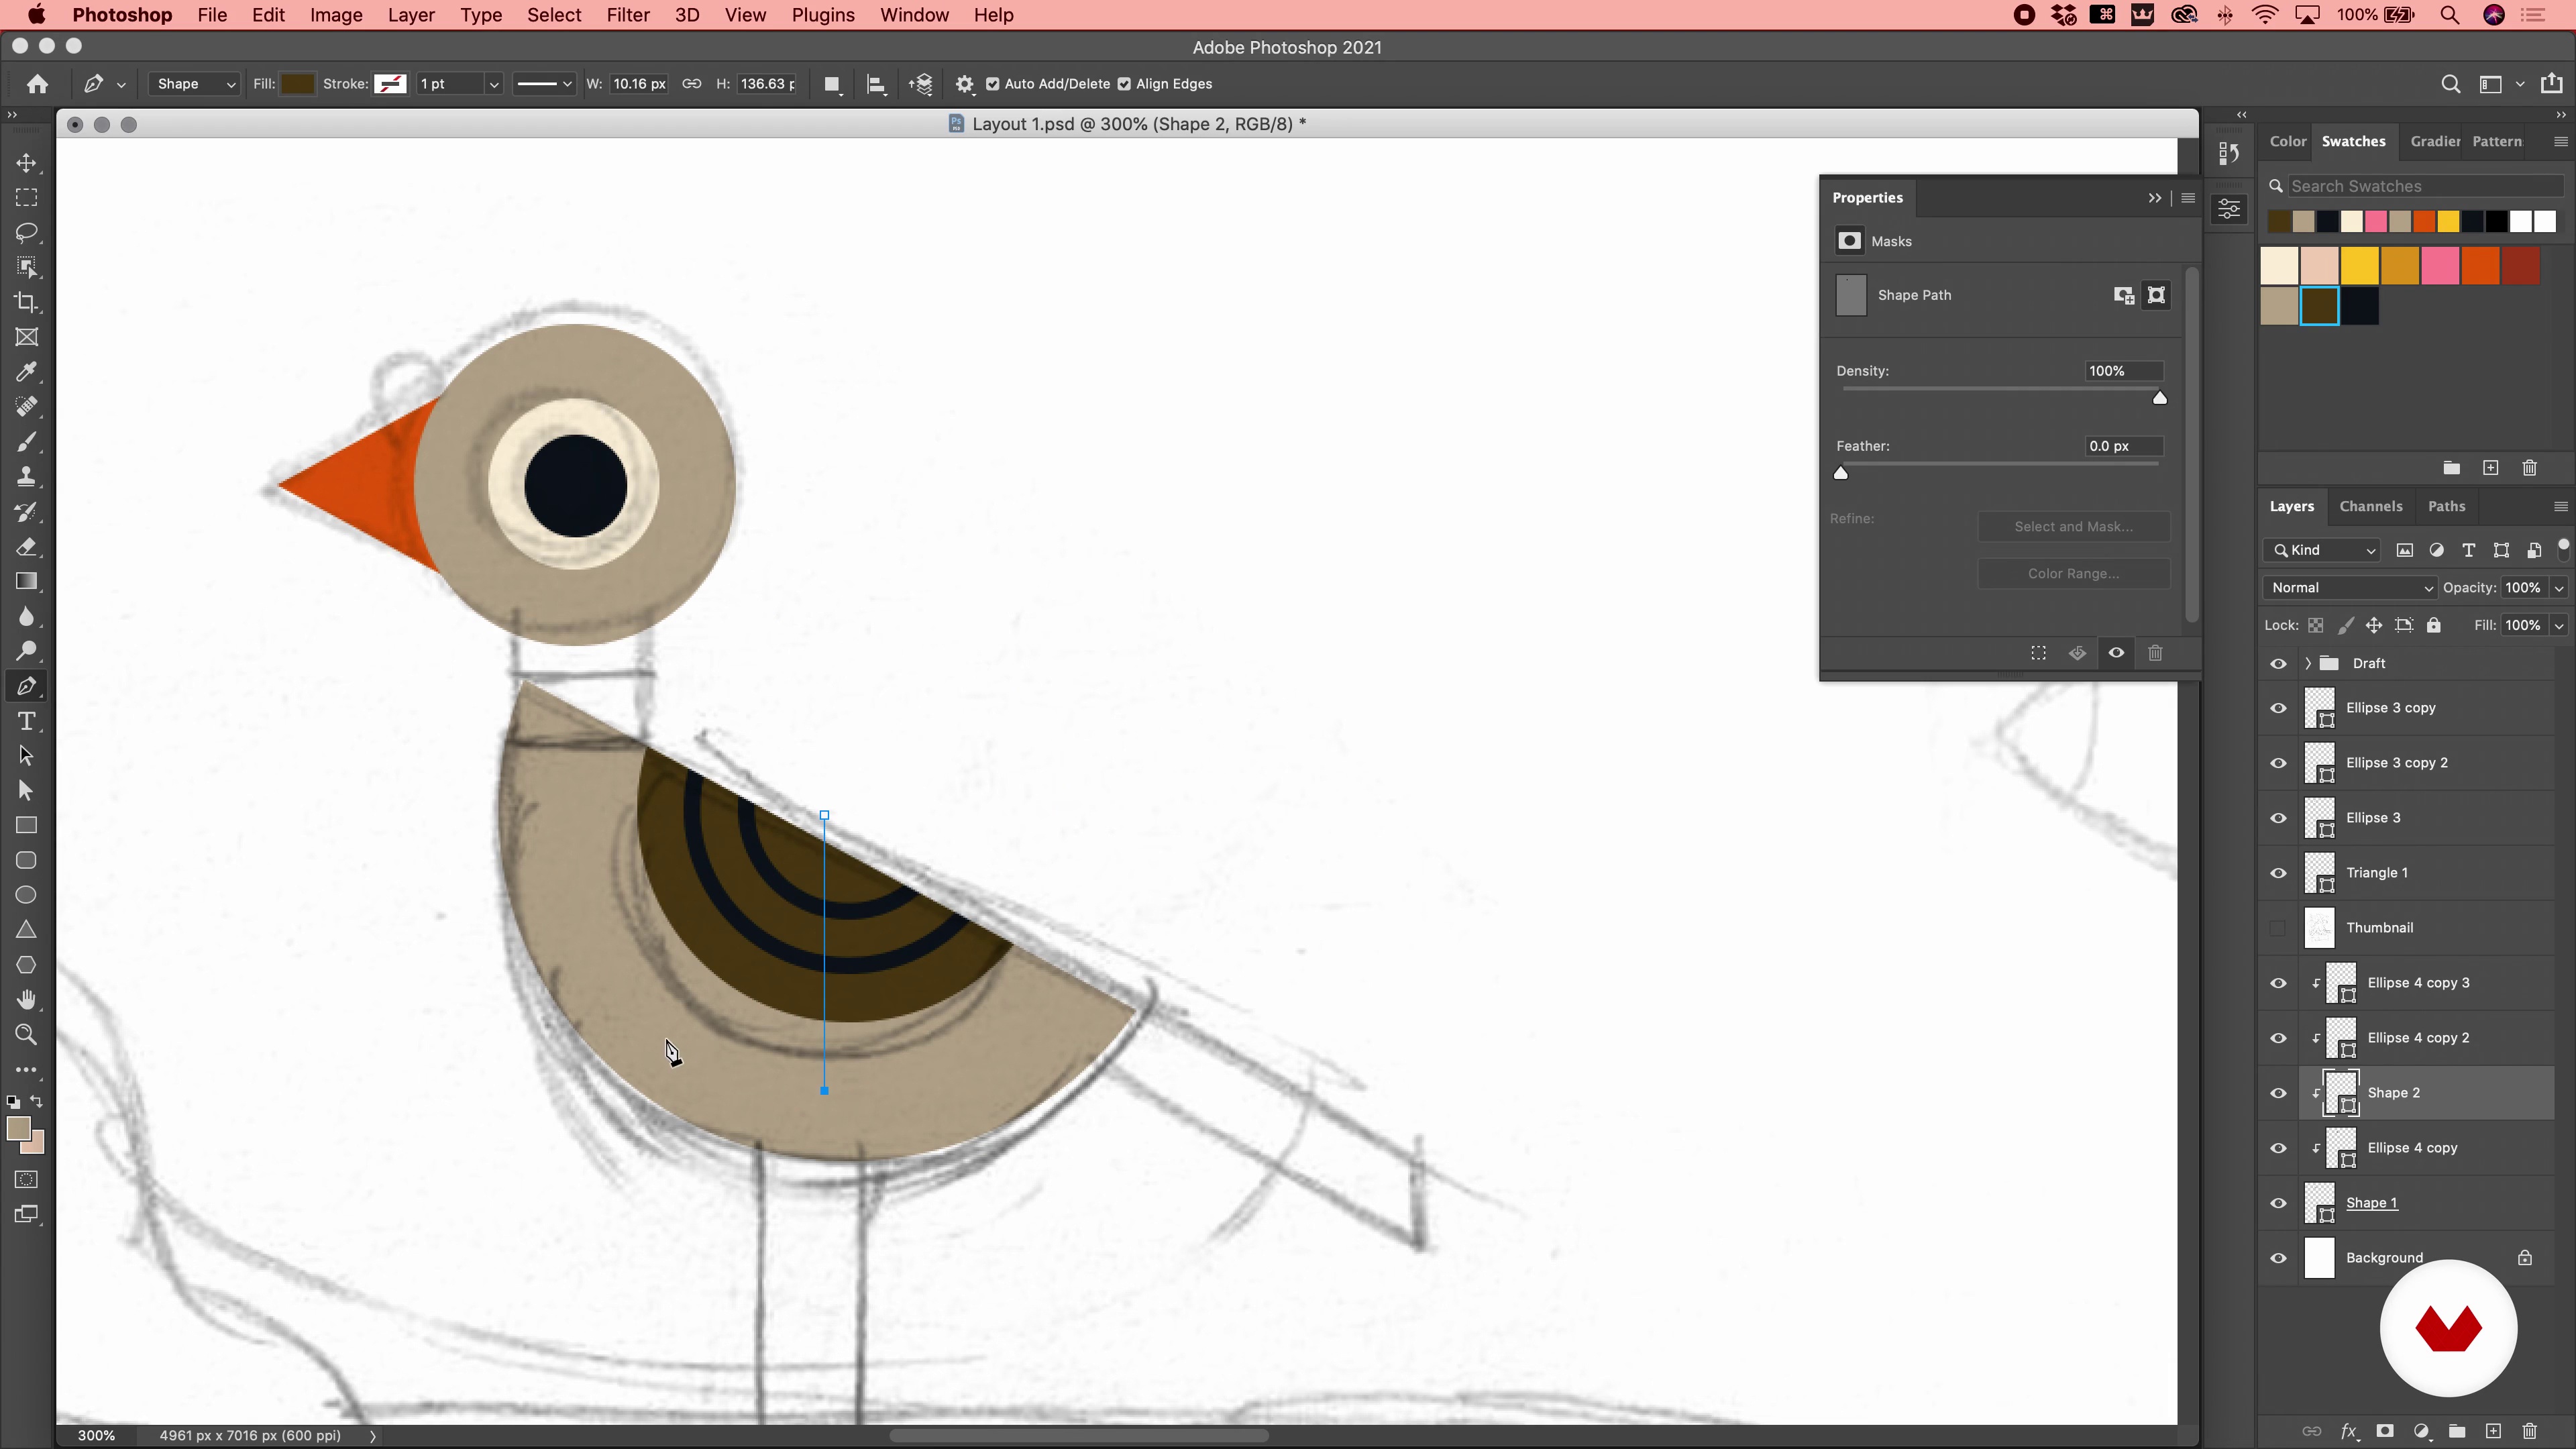Screen dimensions: 2576x1449
Task: Select the Horizontal Type tool
Action: (x=27, y=721)
